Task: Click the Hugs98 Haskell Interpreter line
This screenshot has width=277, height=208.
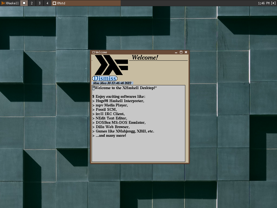Action: click(x=118, y=101)
